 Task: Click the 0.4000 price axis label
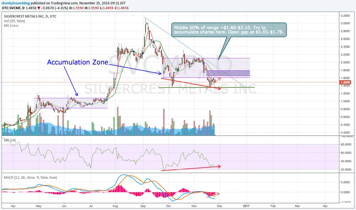click(x=345, y=125)
